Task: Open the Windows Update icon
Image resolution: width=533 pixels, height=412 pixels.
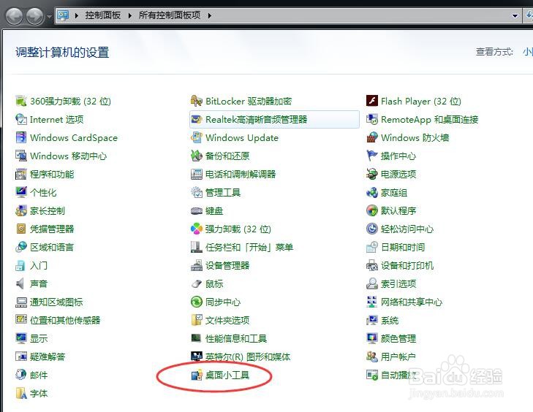Action: click(197, 137)
